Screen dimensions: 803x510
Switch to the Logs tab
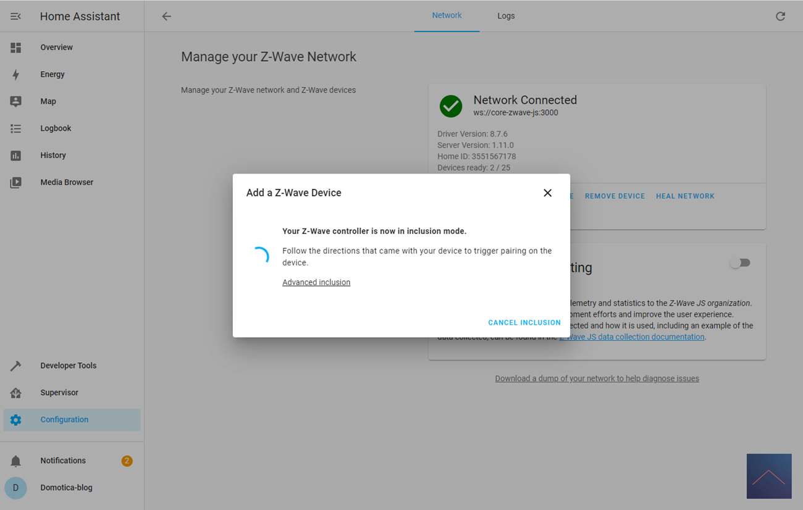click(506, 16)
